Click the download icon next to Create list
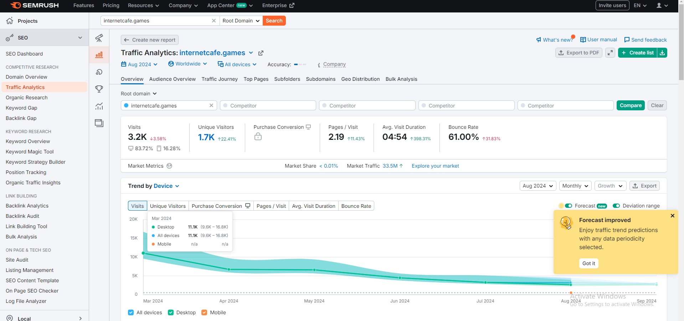Screen dimensions: 684x321 (662, 53)
